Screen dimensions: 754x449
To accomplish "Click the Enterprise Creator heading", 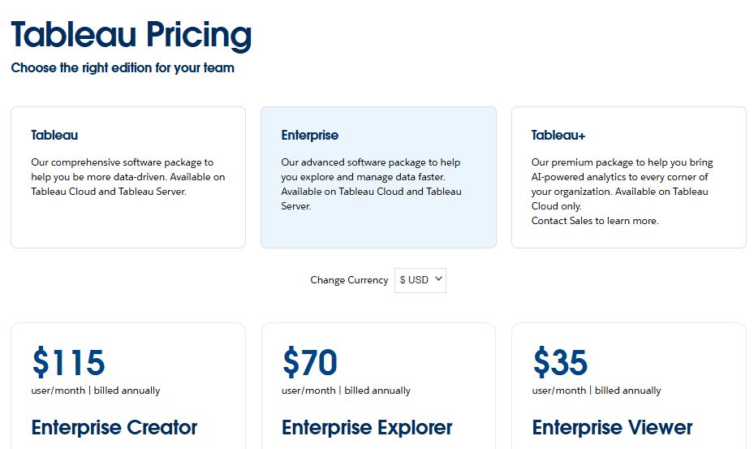I will click(x=114, y=427).
